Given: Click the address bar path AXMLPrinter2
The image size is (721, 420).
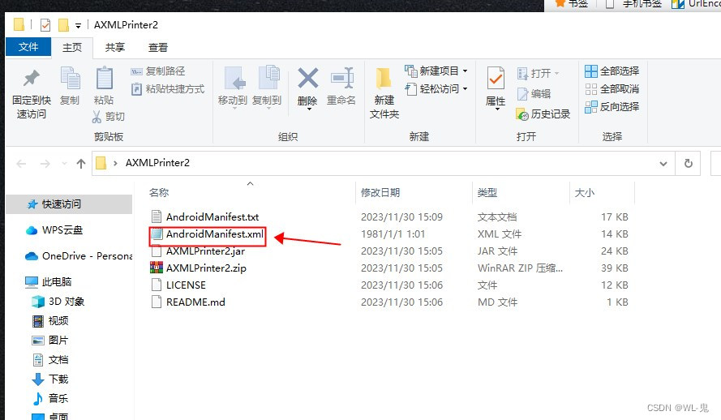Looking at the screenshot, I should tap(157, 163).
